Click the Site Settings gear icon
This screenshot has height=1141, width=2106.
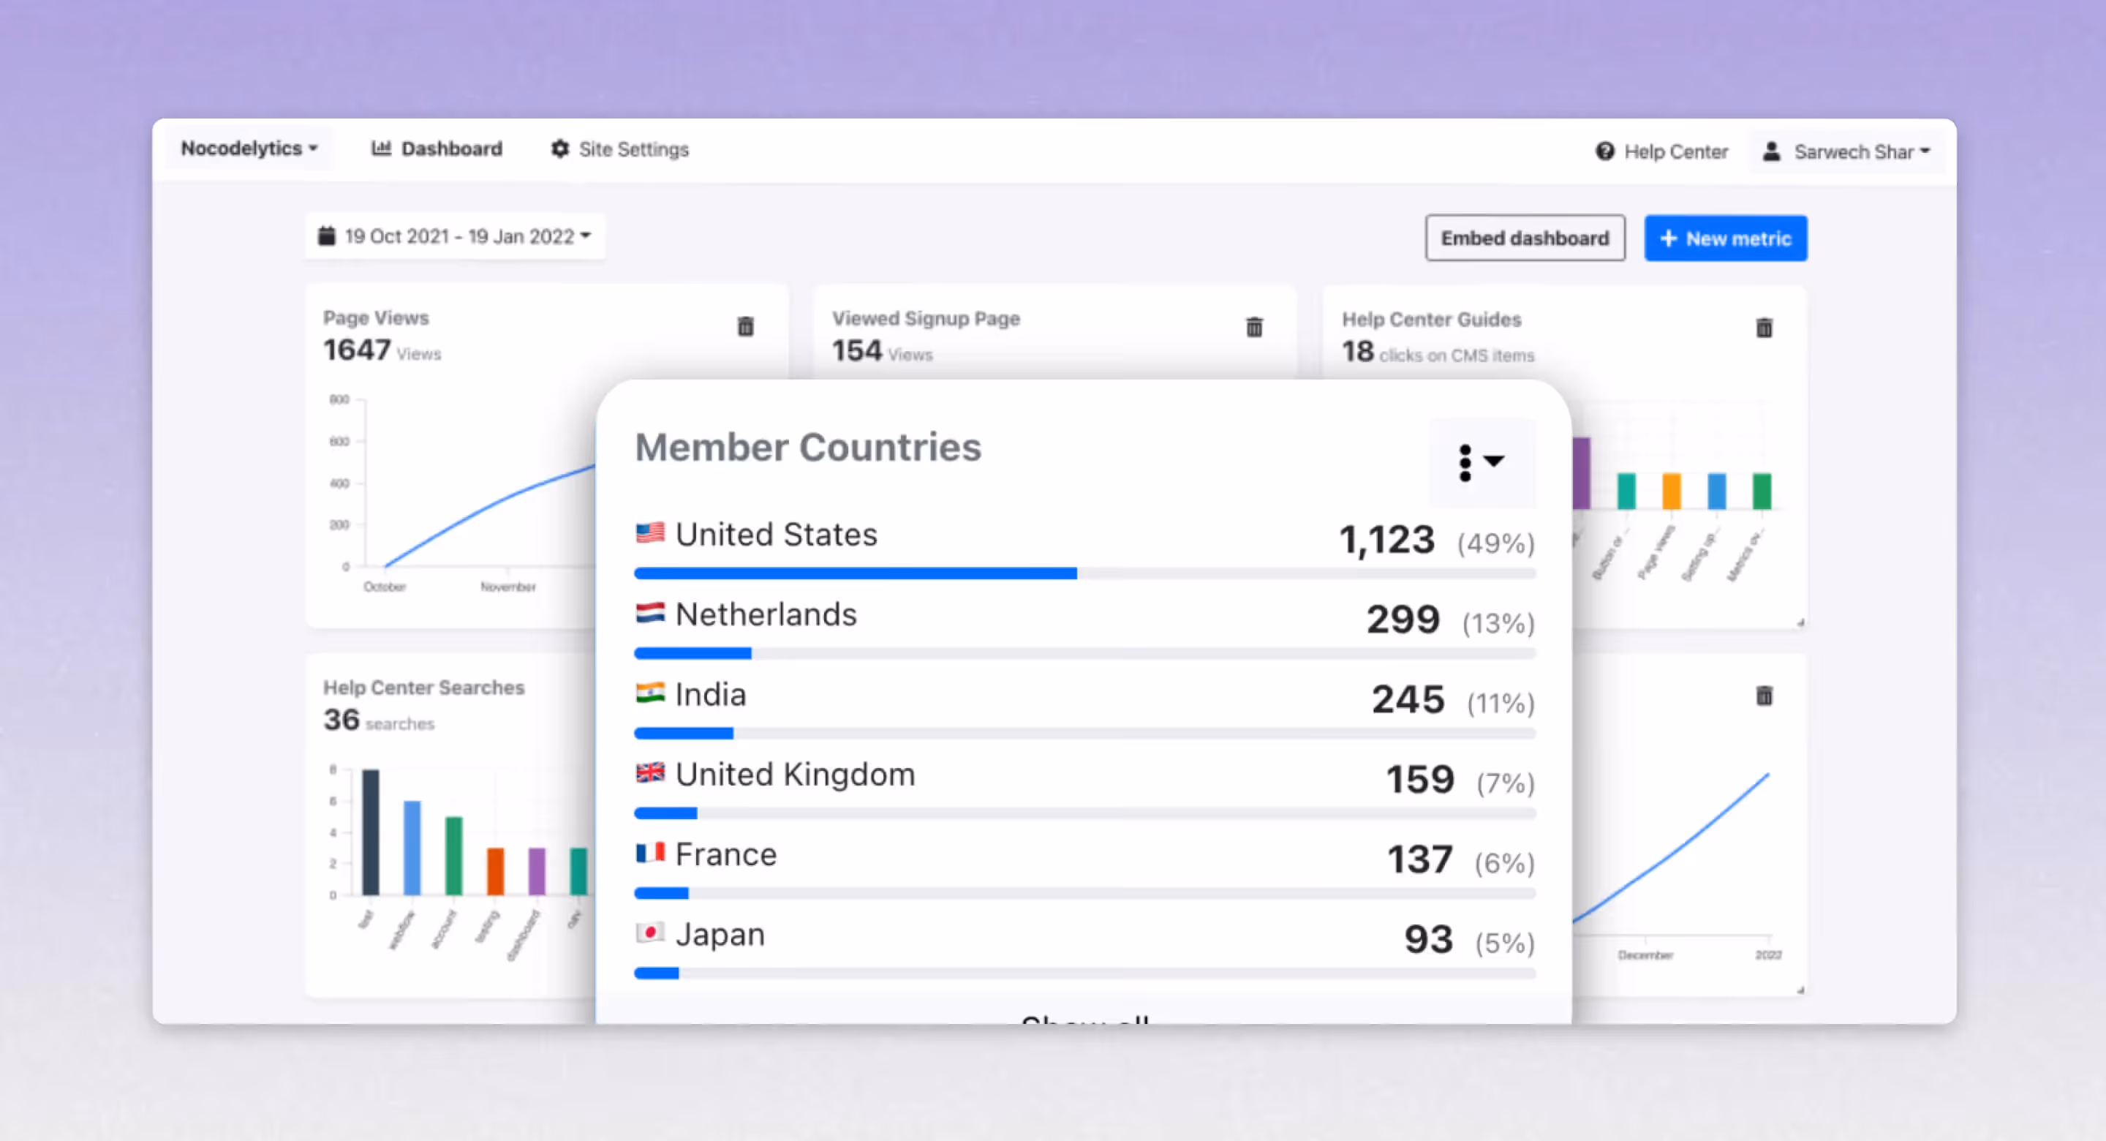560,149
